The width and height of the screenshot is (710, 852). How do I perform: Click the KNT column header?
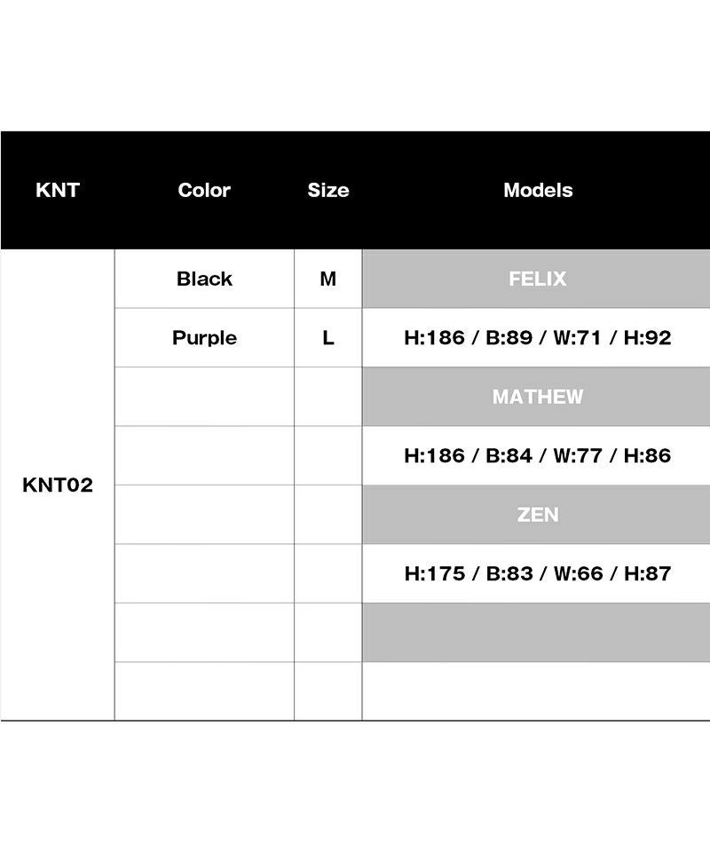[x=58, y=190]
